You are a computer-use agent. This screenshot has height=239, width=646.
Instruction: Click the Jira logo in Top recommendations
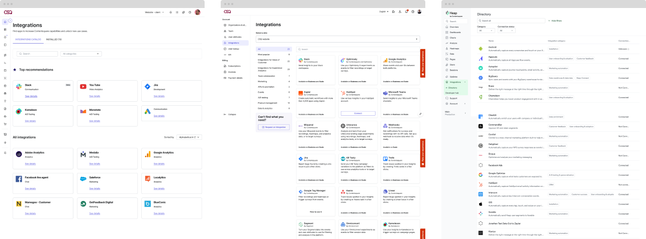pyautogui.click(x=147, y=86)
